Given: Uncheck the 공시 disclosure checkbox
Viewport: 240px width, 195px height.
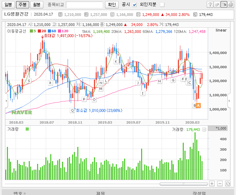Looking at the screenshot, I should (135, 5).
